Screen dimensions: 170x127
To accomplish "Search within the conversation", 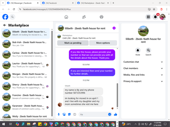I will click(148, 50).
